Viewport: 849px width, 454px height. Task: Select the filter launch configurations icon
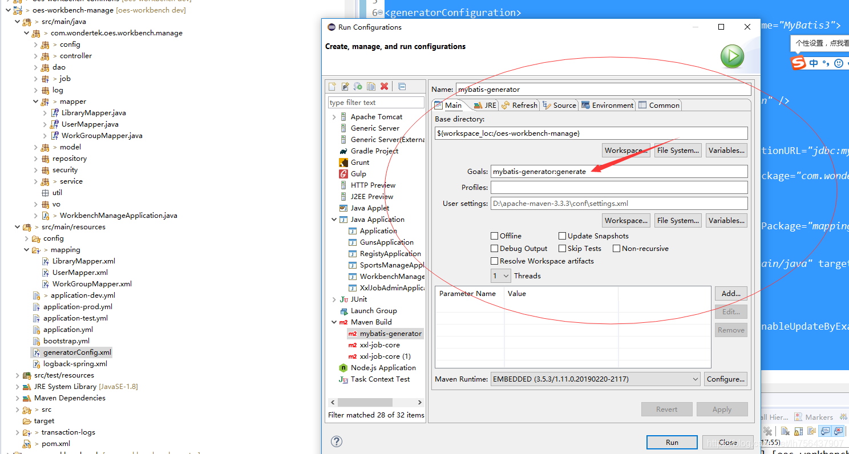[x=358, y=86]
